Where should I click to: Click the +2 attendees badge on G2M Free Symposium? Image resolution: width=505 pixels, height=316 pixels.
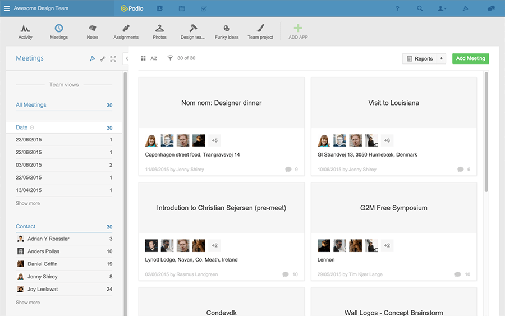click(x=387, y=245)
